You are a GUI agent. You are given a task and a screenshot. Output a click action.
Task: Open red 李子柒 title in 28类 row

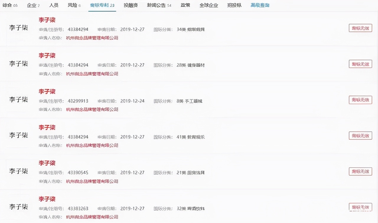[x=47, y=56]
